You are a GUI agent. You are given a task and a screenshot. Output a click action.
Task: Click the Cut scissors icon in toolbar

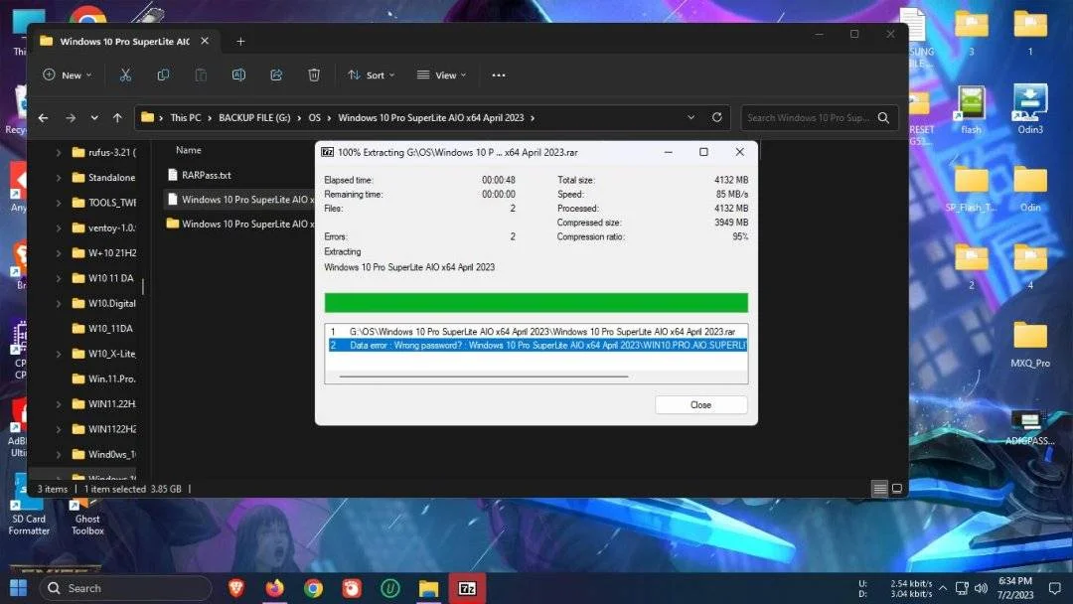(x=125, y=75)
